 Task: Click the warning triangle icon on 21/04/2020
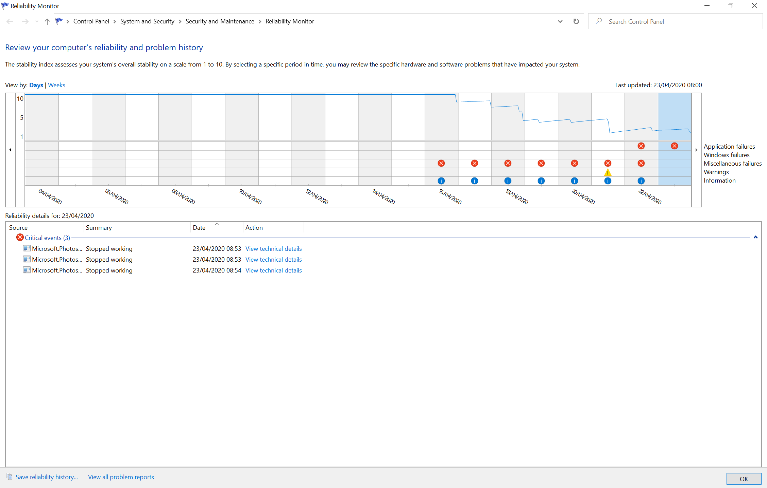point(608,172)
